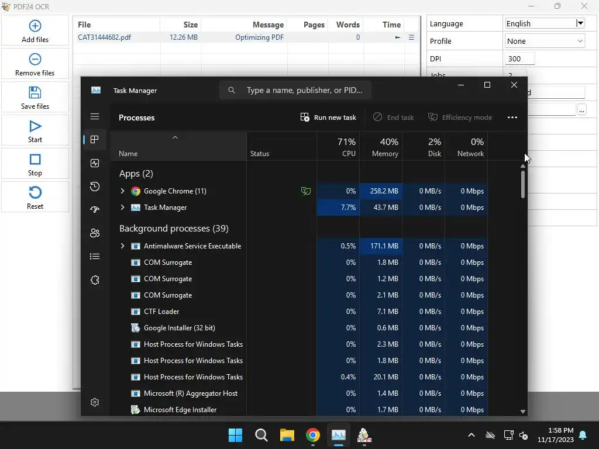Viewport: 599px width, 449px height.
Task: Click Task Manager scrollbar down arrow
Action: click(523, 411)
